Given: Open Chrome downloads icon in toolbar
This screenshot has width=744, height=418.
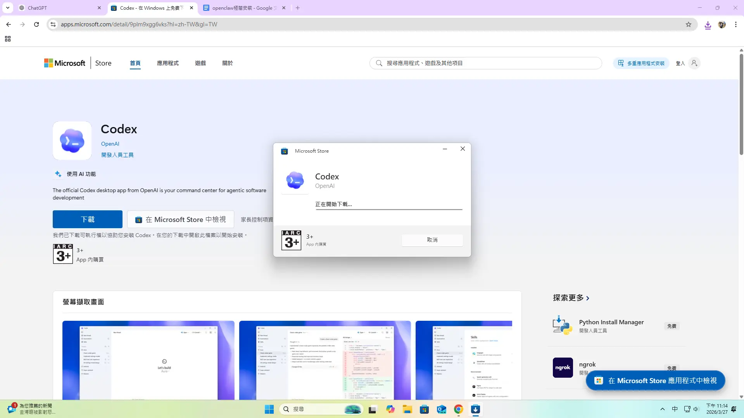Looking at the screenshot, I should click(708, 25).
